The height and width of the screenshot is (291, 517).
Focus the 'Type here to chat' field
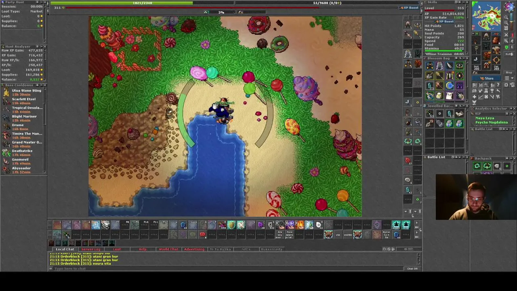(x=228, y=269)
